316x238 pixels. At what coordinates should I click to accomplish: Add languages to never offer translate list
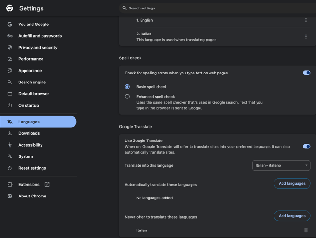point(292,216)
